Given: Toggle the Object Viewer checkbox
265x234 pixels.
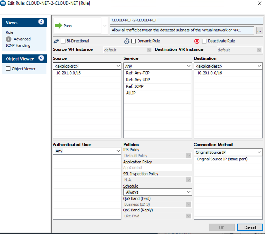Looking at the screenshot, I should (x=8, y=69).
